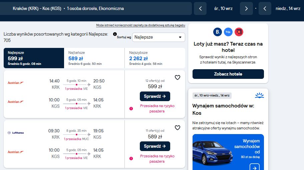Go to next departure date after śr., 10 wrz
The height and width of the screenshot is (170, 304).
pos(246,9)
